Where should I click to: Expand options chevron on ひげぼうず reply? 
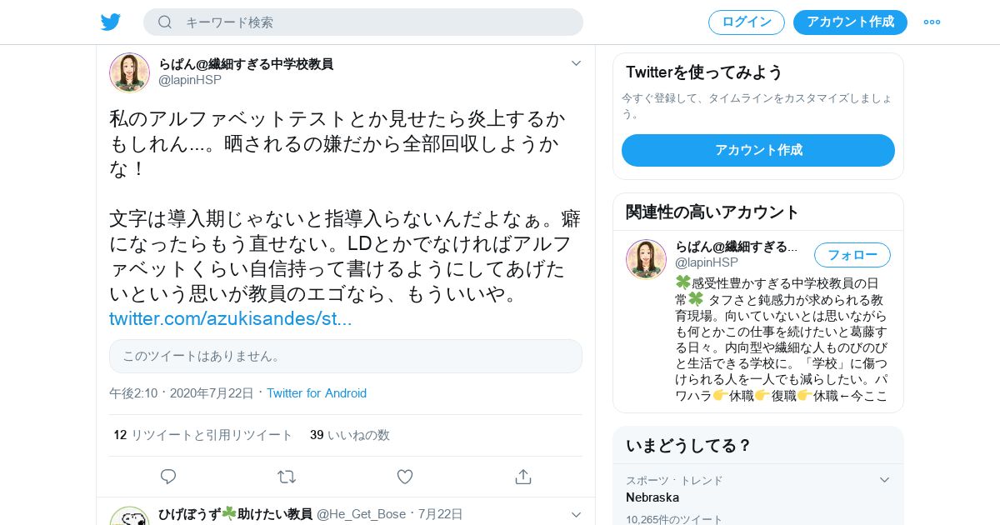tap(576, 514)
